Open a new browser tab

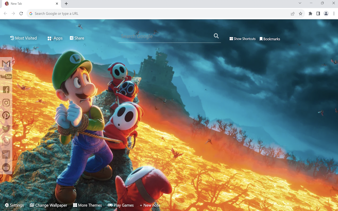click(66, 4)
